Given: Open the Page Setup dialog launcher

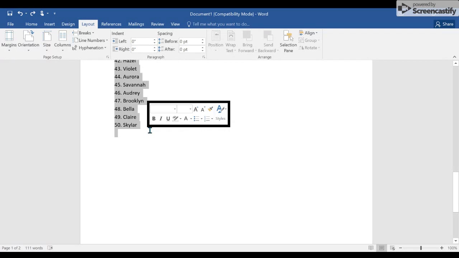Looking at the screenshot, I should click(107, 57).
